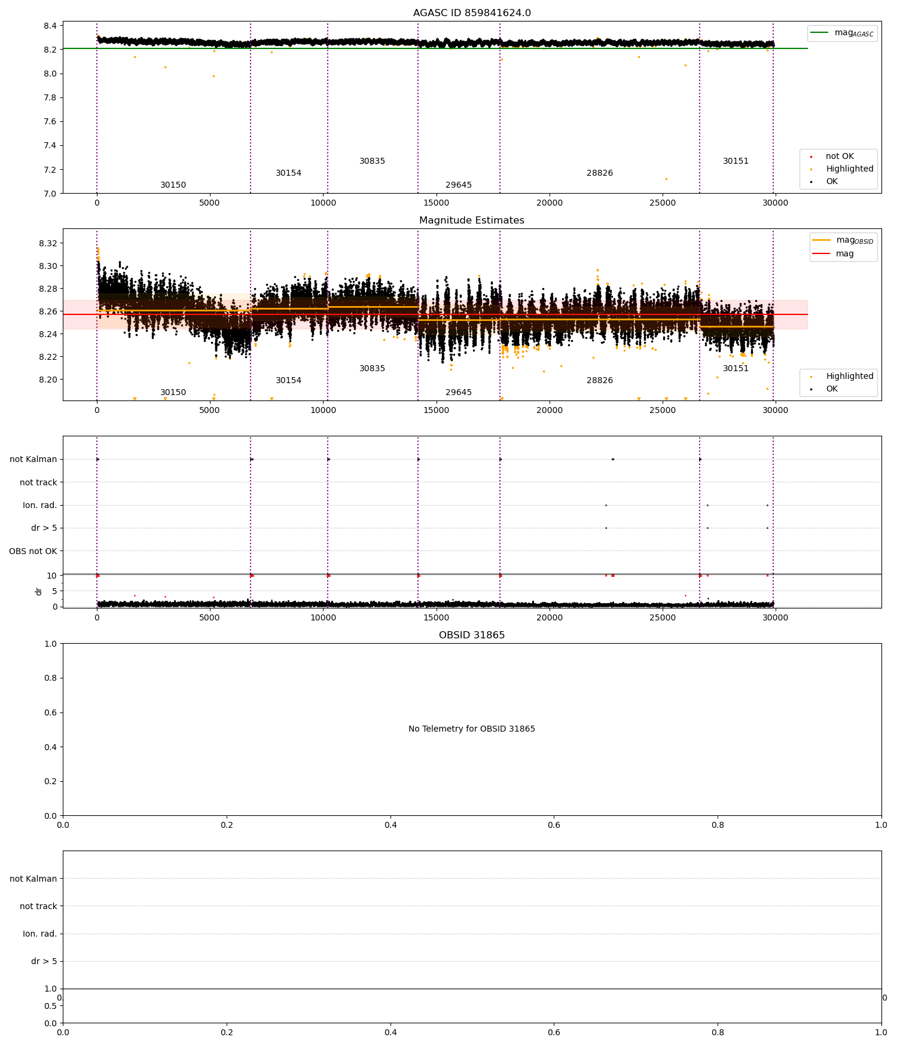Click the OBSID 30835 label in top plot
The width and height of the screenshot is (897, 1046).
(x=372, y=161)
